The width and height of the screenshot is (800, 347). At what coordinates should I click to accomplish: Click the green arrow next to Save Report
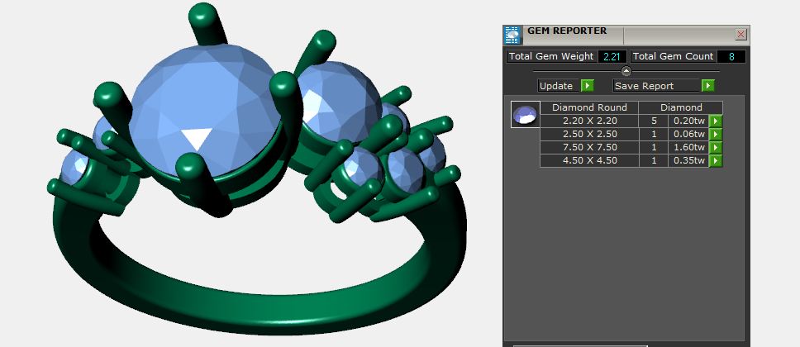coord(707,86)
